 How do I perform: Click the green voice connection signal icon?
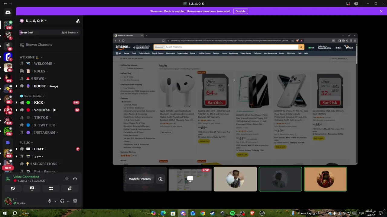coord(8,179)
